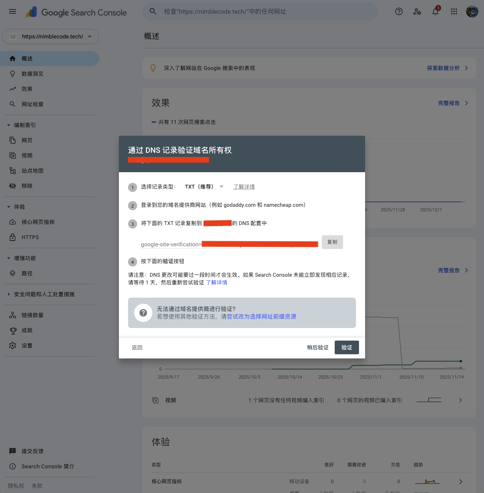The image size is (484, 493).
Task: Open the TXT record type dropdown
Action: click(204, 187)
